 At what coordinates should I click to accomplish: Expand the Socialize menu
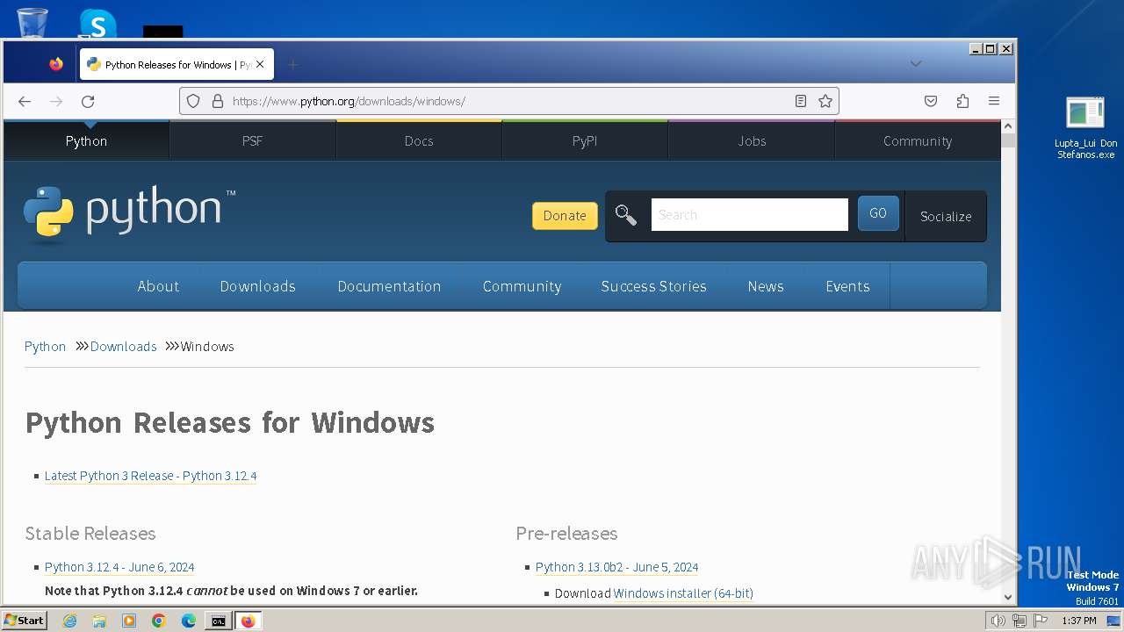tap(946, 216)
